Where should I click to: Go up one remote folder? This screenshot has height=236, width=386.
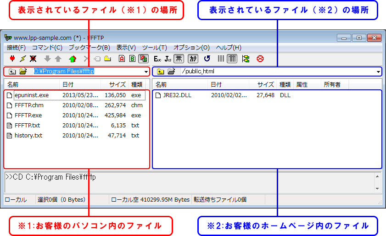(x=161, y=71)
